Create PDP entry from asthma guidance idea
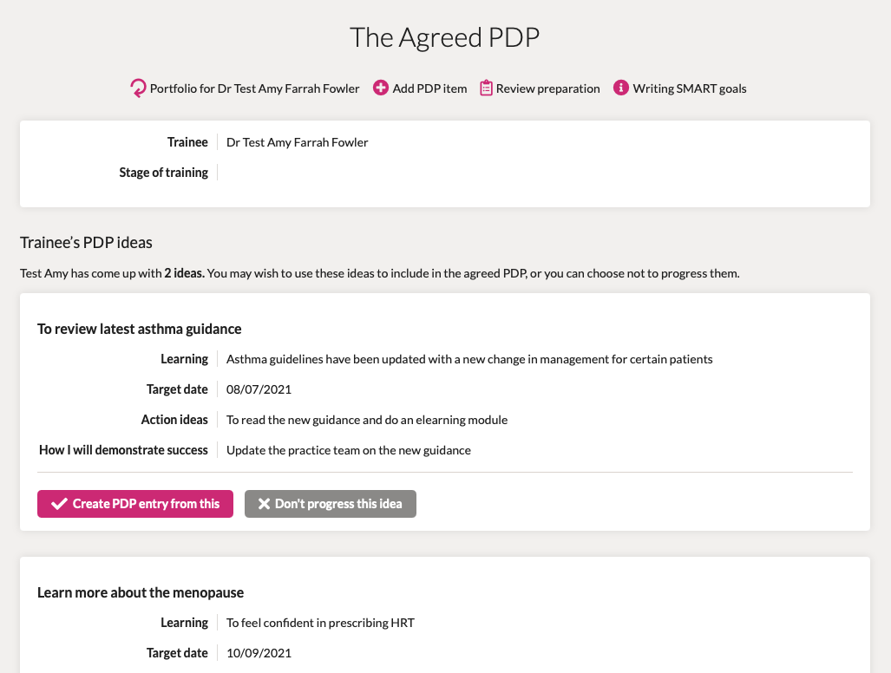 135,504
